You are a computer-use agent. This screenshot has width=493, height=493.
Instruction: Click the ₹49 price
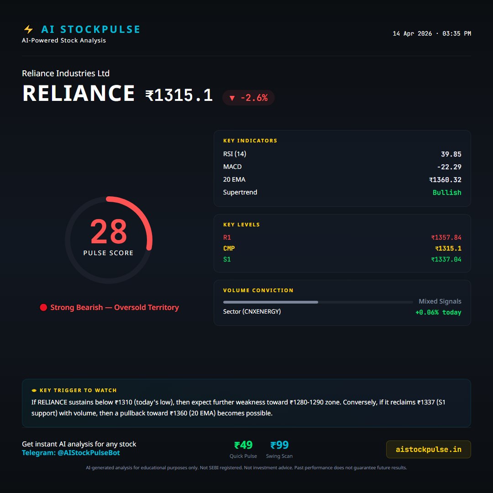coord(243,445)
